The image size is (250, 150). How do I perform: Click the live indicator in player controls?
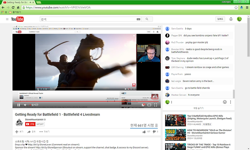tap(34, 105)
